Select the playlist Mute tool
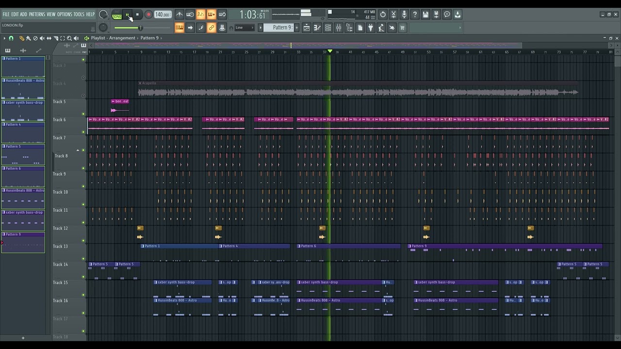This screenshot has height=349, width=621. pos(42,38)
